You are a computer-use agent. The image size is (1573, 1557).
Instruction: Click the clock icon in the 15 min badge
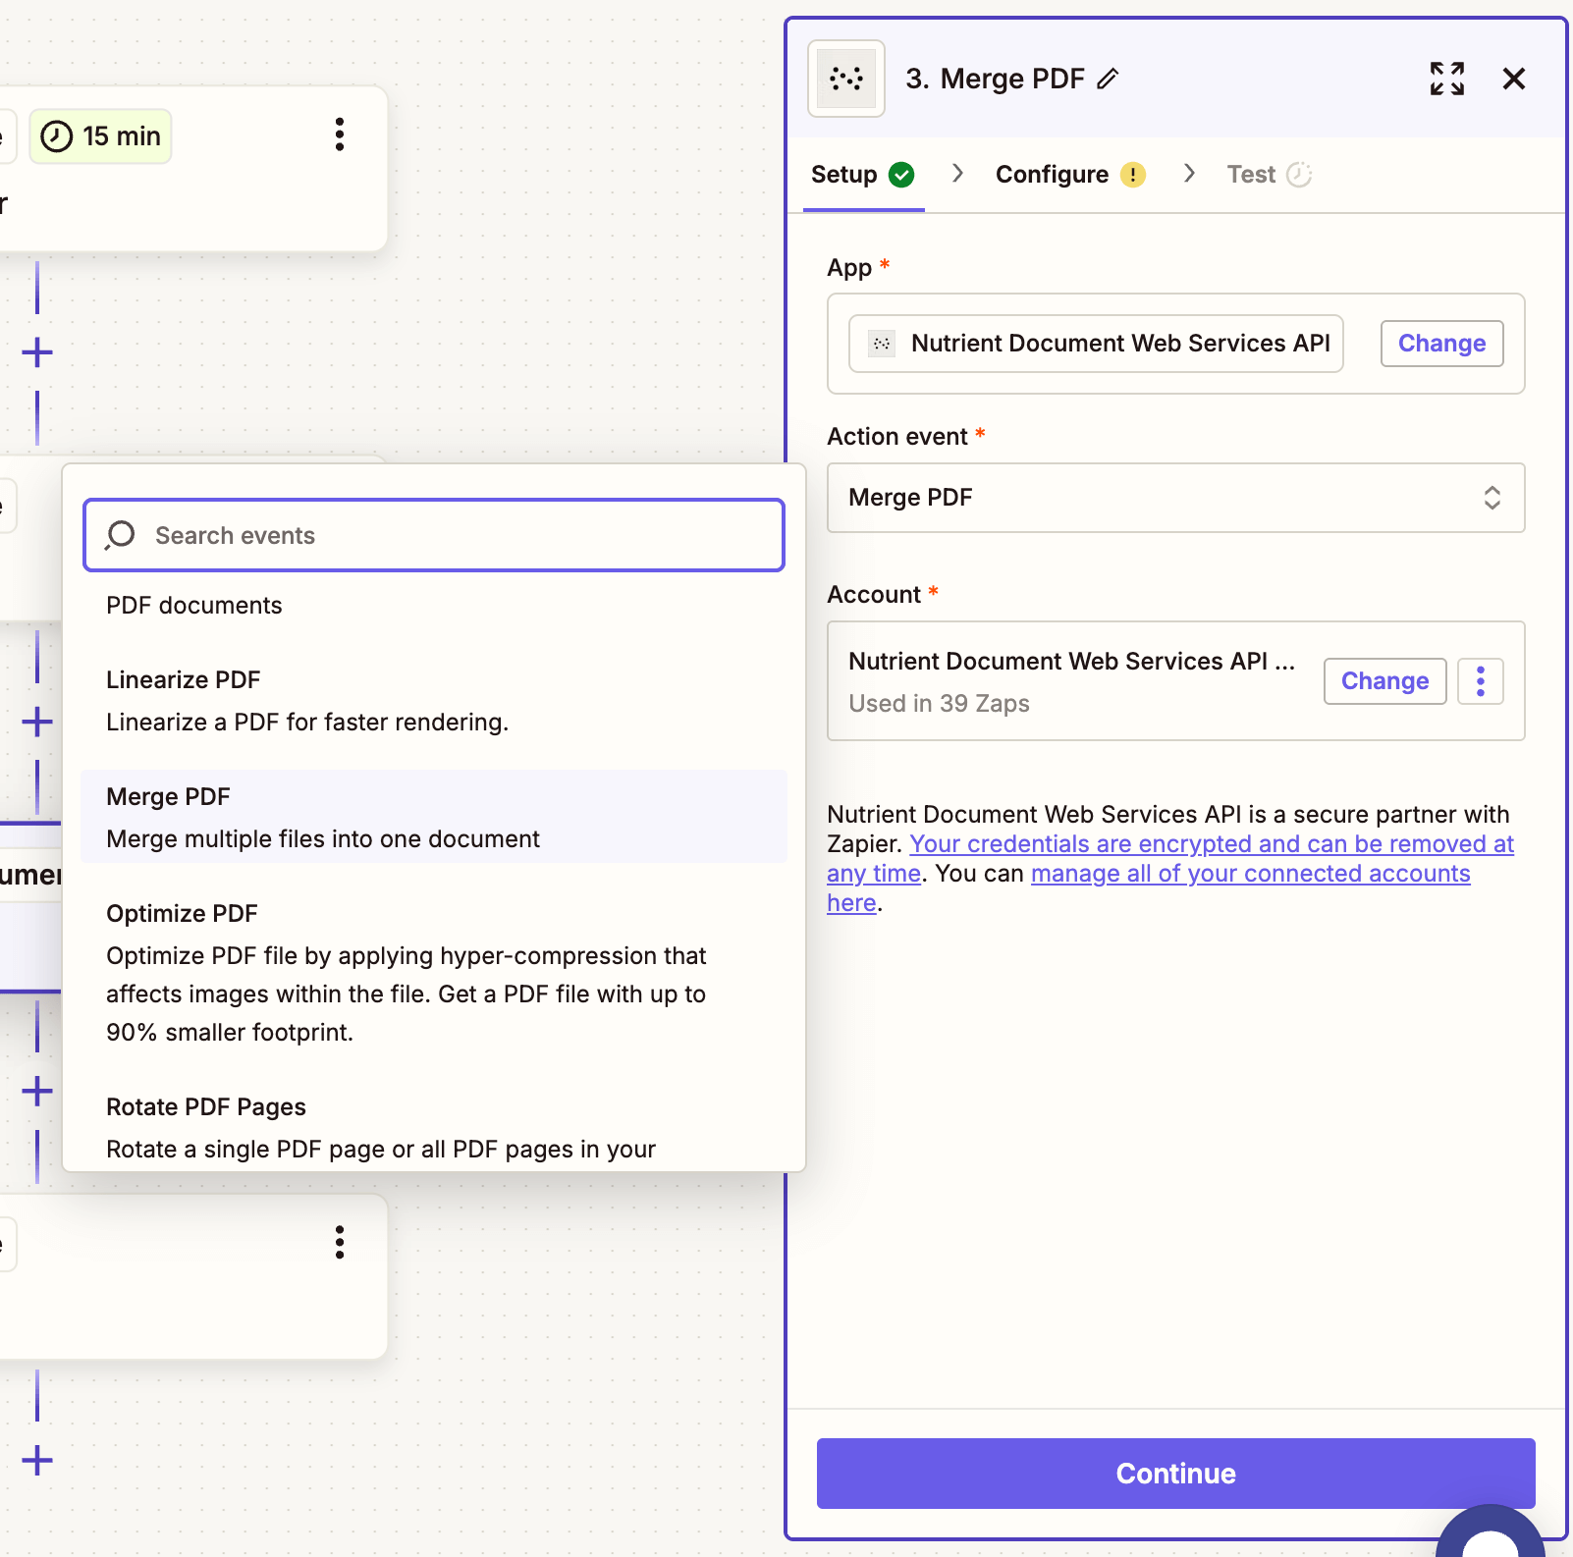[57, 136]
